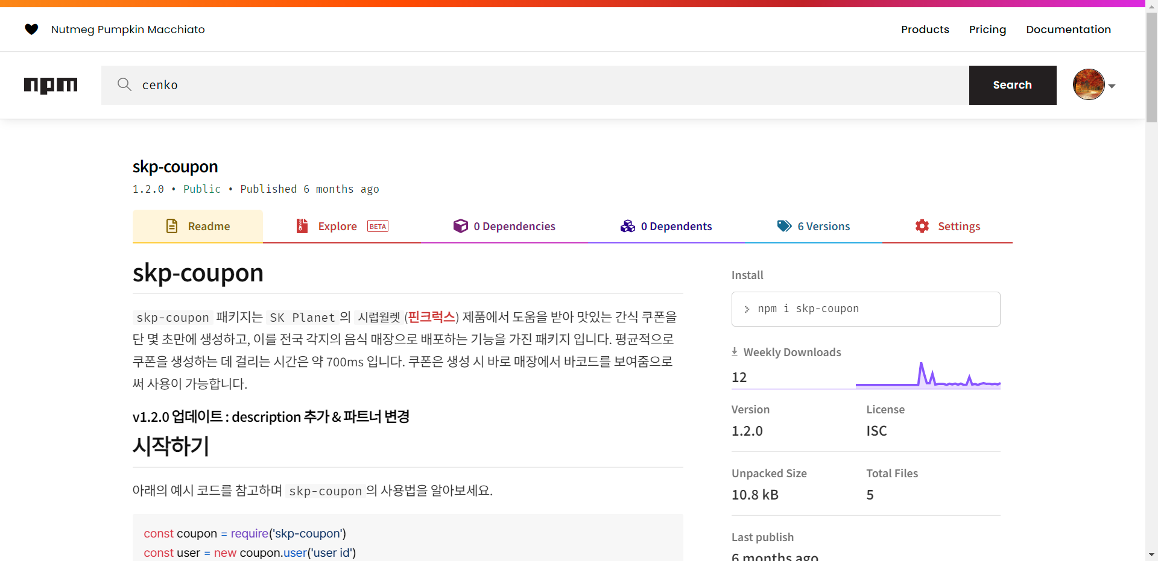Click the Dependents stacked cubes icon
1158x561 pixels.
628,226
